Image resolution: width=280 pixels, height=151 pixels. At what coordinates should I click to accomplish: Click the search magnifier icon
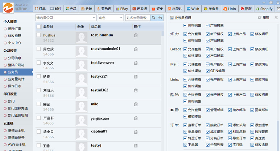(154, 18)
